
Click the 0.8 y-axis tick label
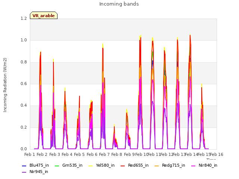point(24,62)
